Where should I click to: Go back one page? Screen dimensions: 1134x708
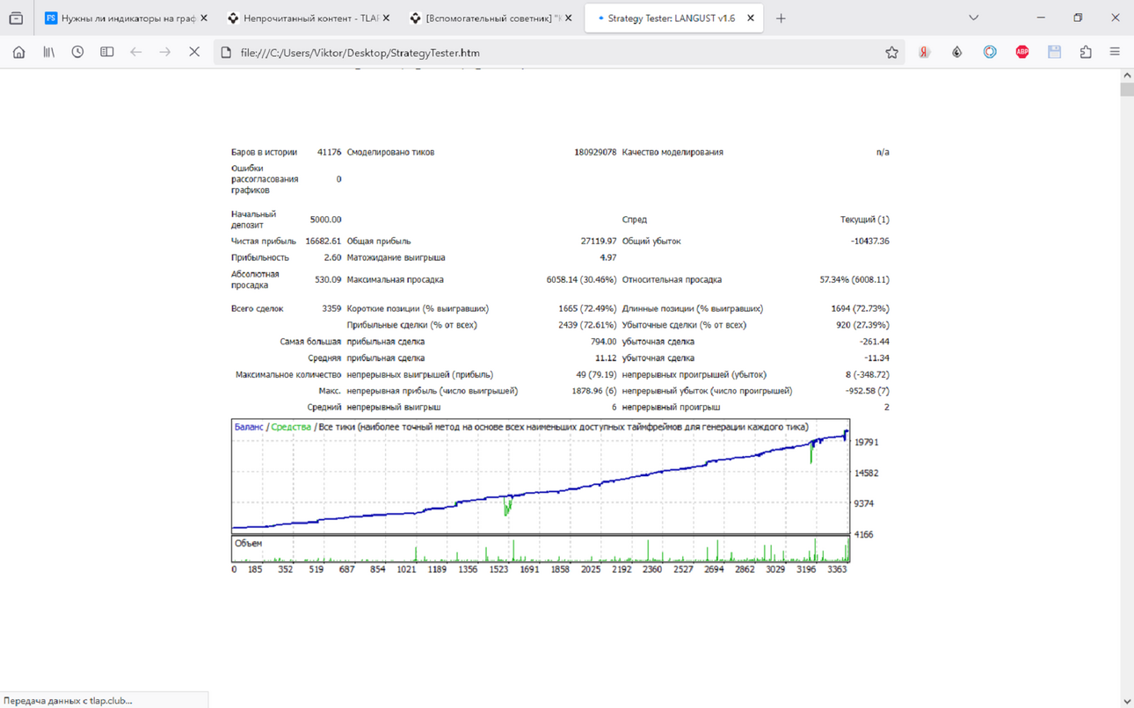[135, 53]
